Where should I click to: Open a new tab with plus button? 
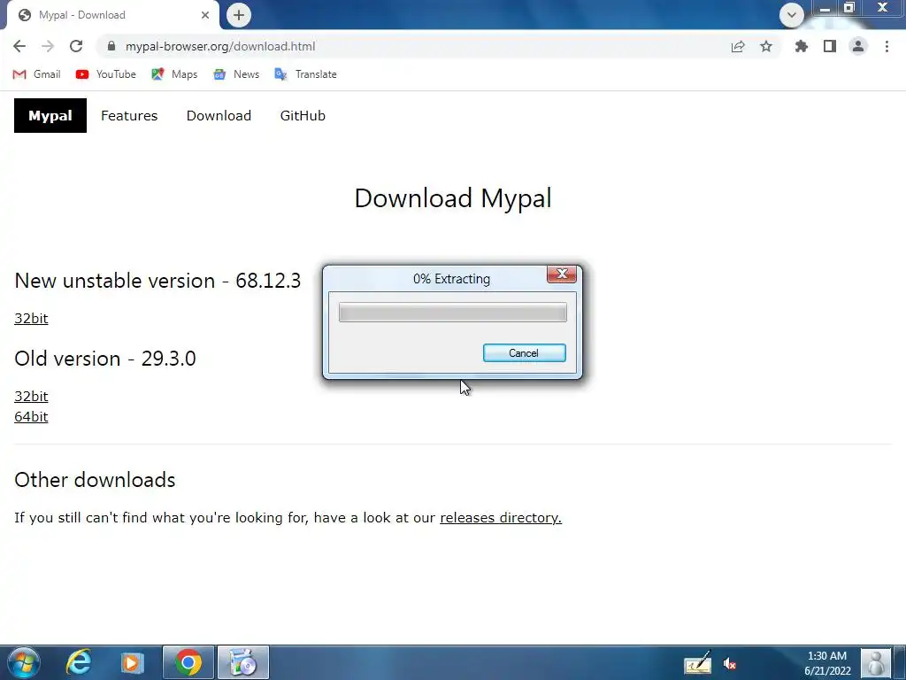pos(239,15)
